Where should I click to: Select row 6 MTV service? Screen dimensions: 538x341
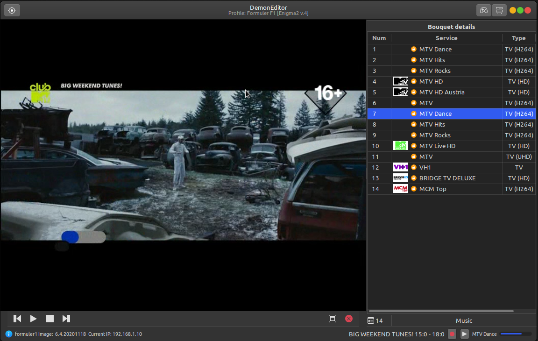[x=451, y=103]
